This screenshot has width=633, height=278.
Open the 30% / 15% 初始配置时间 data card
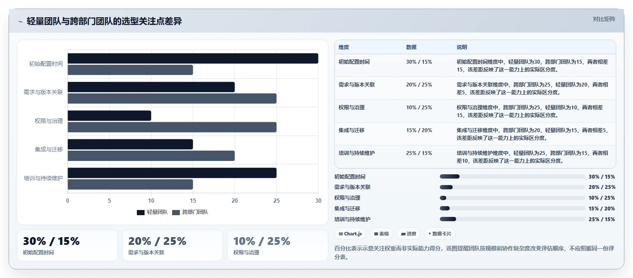click(x=67, y=245)
